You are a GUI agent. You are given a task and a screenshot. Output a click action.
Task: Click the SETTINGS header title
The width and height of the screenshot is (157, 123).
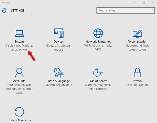pyautogui.click(x=18, y=10)
